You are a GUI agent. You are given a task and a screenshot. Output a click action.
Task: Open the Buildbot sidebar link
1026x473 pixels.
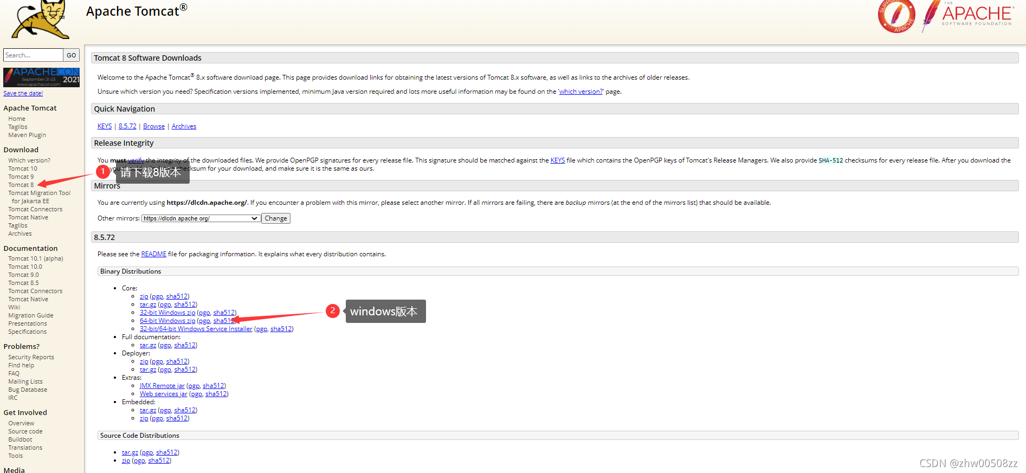20,439
